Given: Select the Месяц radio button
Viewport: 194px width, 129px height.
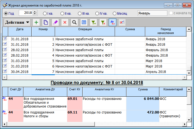Looking at the screenshot, I should pyautogui.click(x=114, y=13).
